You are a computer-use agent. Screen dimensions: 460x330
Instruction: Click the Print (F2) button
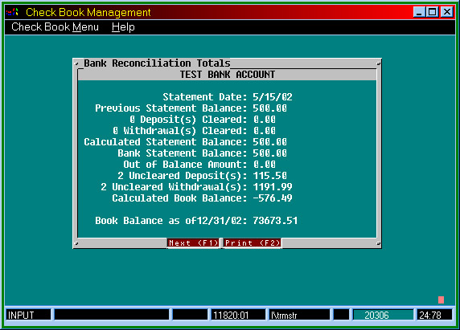pyautogui.click(x=253, y=243)
